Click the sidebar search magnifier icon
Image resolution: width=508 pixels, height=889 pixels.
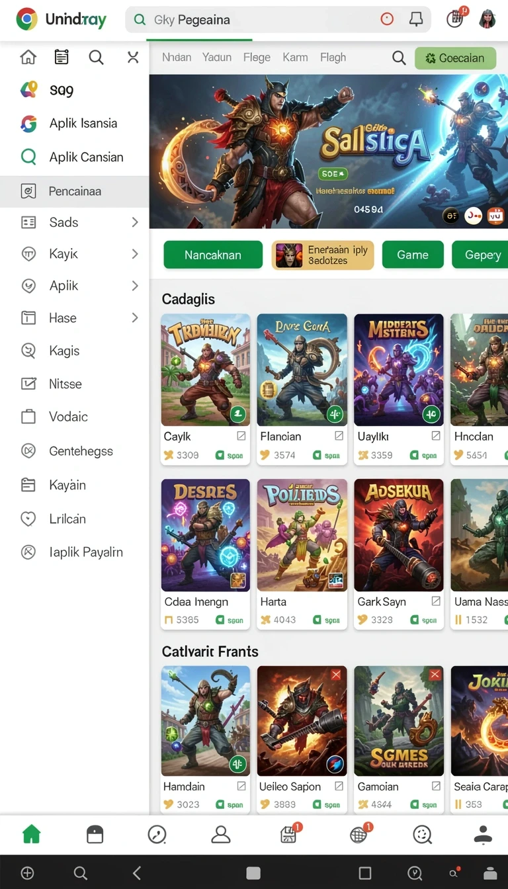[97, 58]
